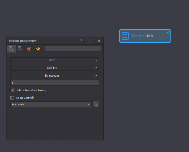Focus the empty text field in the toolbar
This screenshot has width=189, height=152.
pyautogui.click(x=73, y=49)
